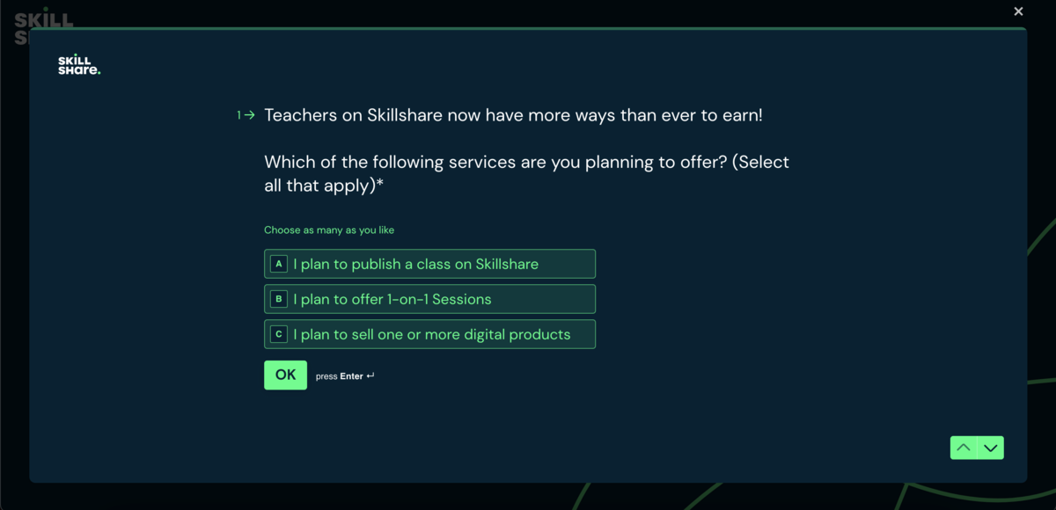Click the 'press Enter' hint label
The image size is (1056, 510).
pyautogui.click(x=345, y=375)
